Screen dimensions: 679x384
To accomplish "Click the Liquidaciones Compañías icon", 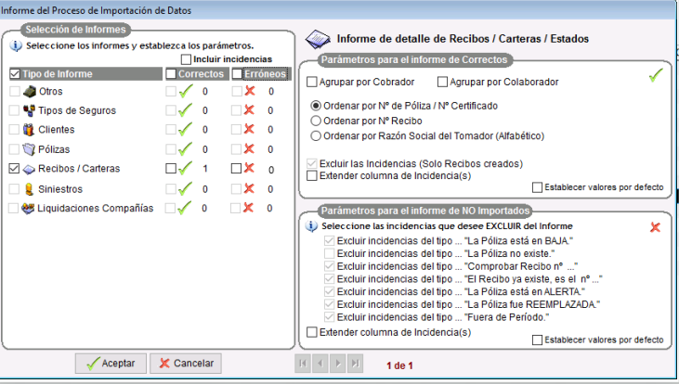I will tap(28, 208).
